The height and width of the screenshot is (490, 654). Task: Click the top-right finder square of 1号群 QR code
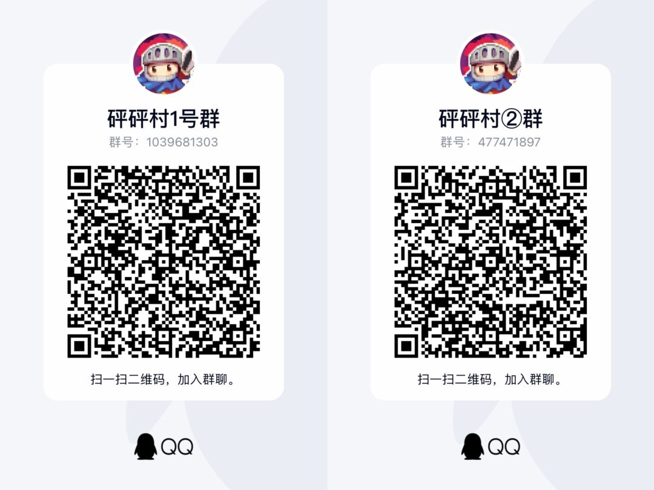click(x=248, y=178)
